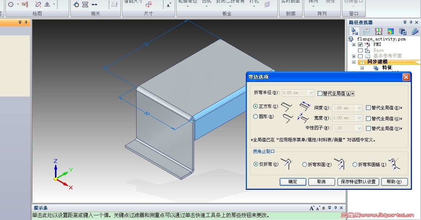The height and width of the screenshot is (220, 421).
Task: Collapse the 特征 node
Action: click(362, 68)
